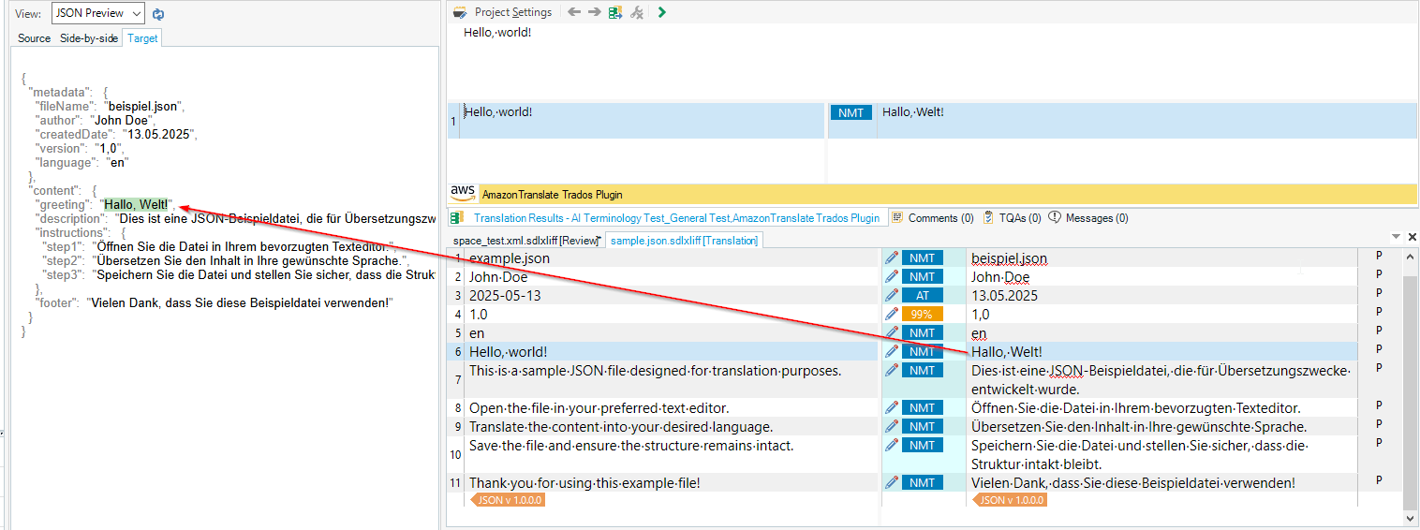Click target segment 'Hallo, Welt!' in editor row 6
Screen dimensions: 1420x530
point(1007,351)
